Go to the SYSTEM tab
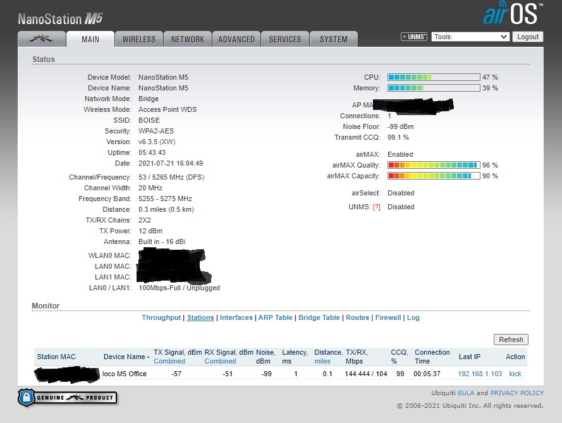 (333, 39)
